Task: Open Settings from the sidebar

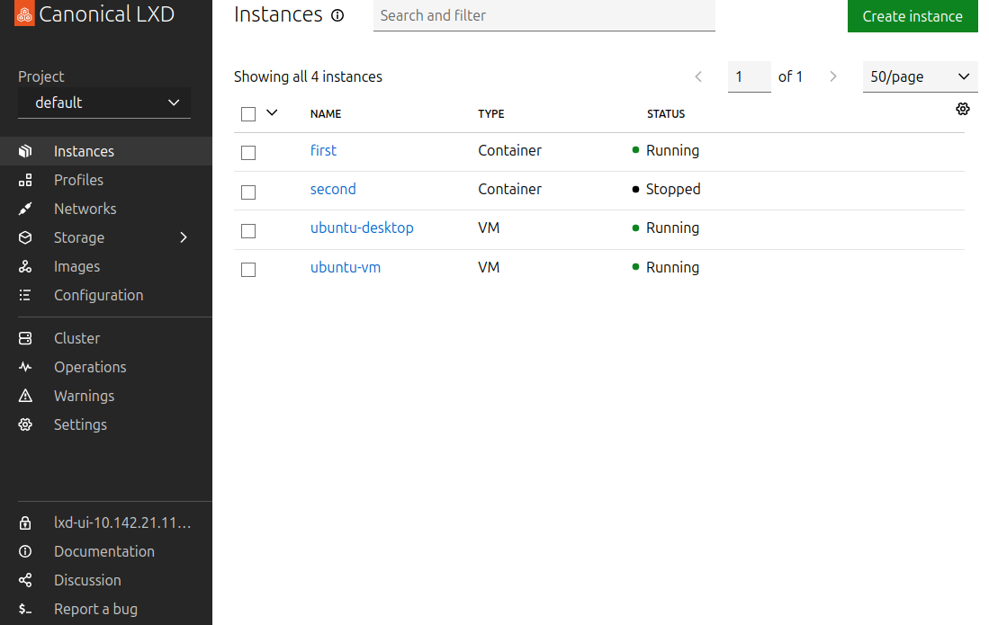Action: [x=80, y=424]
